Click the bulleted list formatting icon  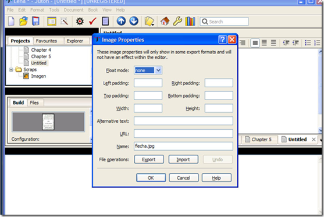(308, 43)
